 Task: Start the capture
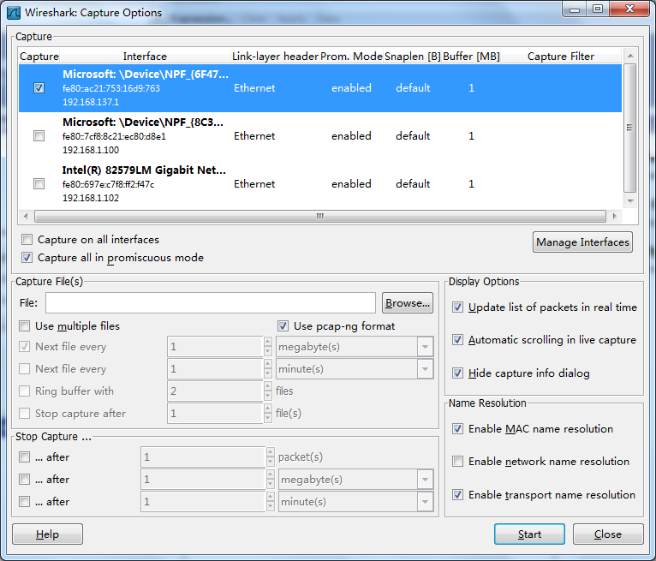point(529,534)
